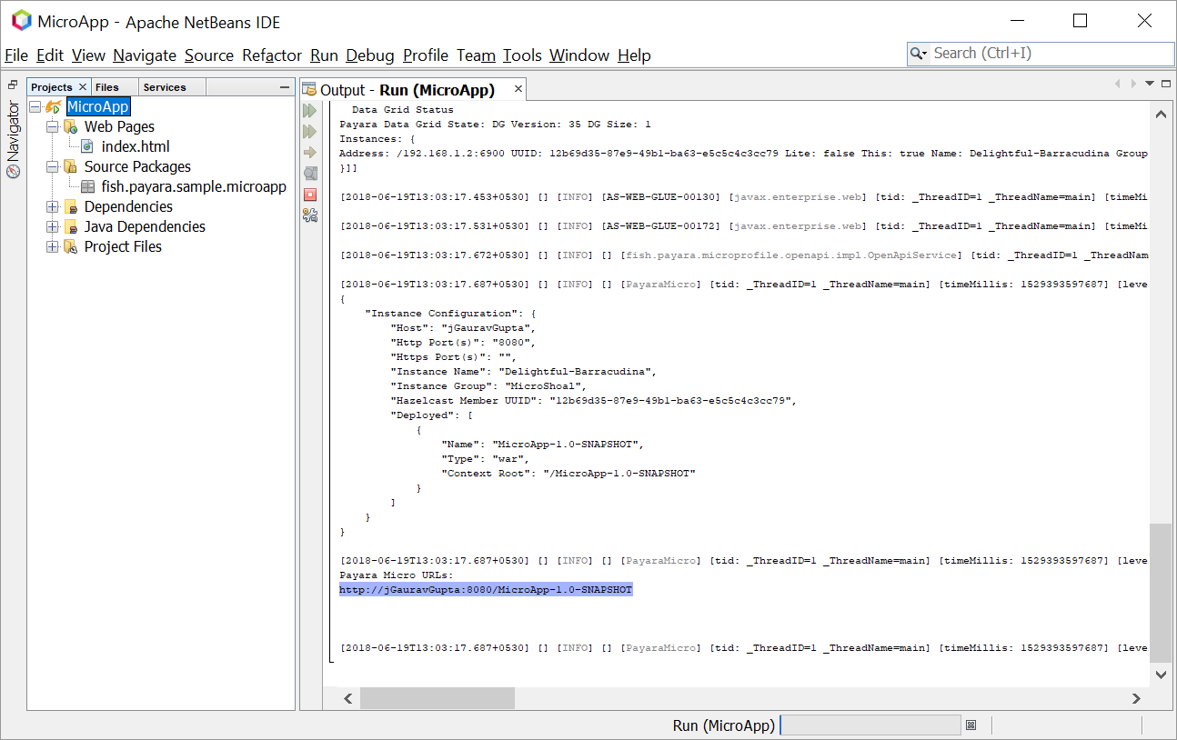
Task: Collapse the Web Pages node
Action: pos(52,126)
